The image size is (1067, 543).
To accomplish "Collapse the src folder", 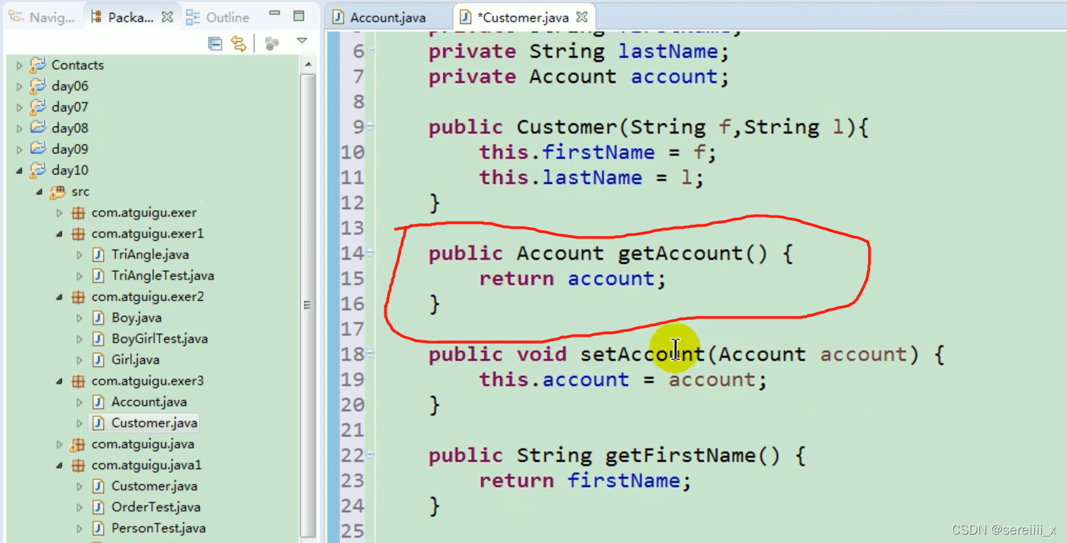I will (x=39, y=192).
